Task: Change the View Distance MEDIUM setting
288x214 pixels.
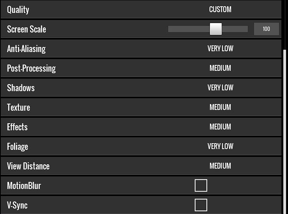Action: point(220,166)
